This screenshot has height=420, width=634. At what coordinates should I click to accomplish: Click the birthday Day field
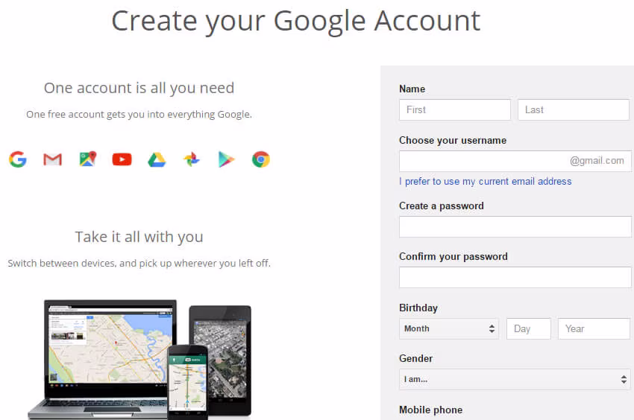(x=529, y=328)
